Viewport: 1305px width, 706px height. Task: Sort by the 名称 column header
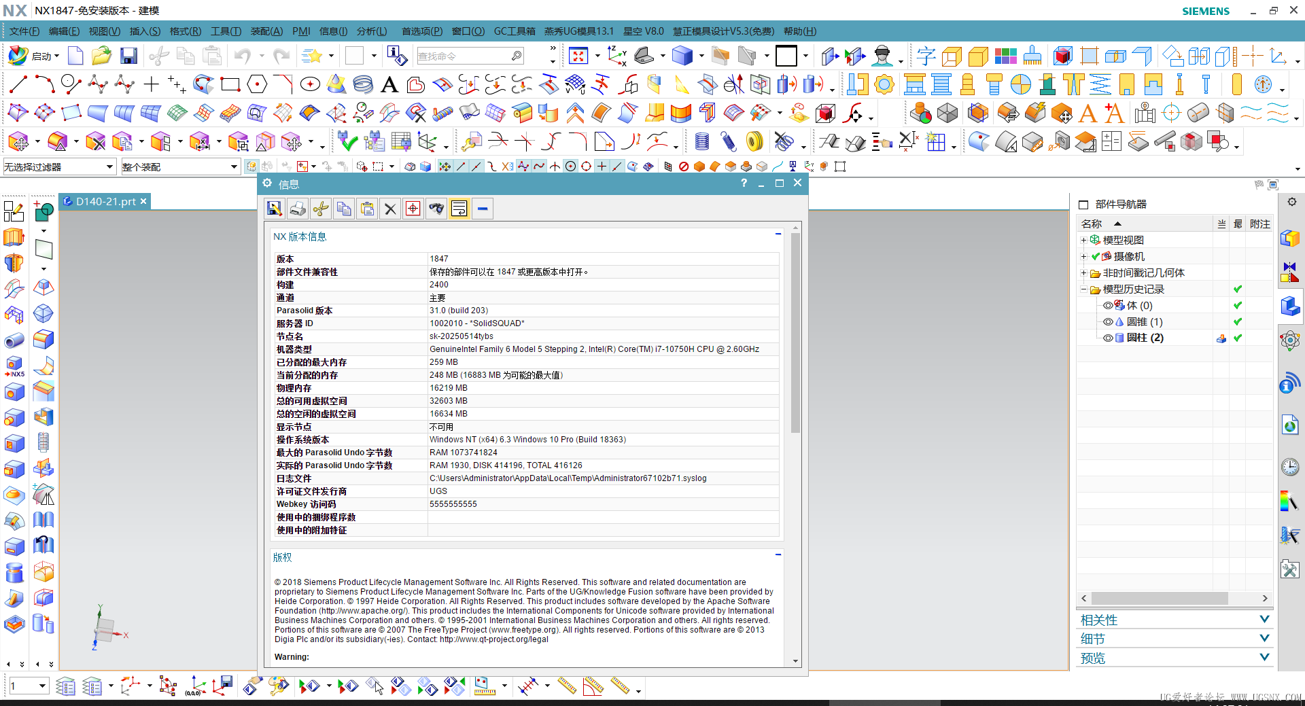[x=1145, y=224]
